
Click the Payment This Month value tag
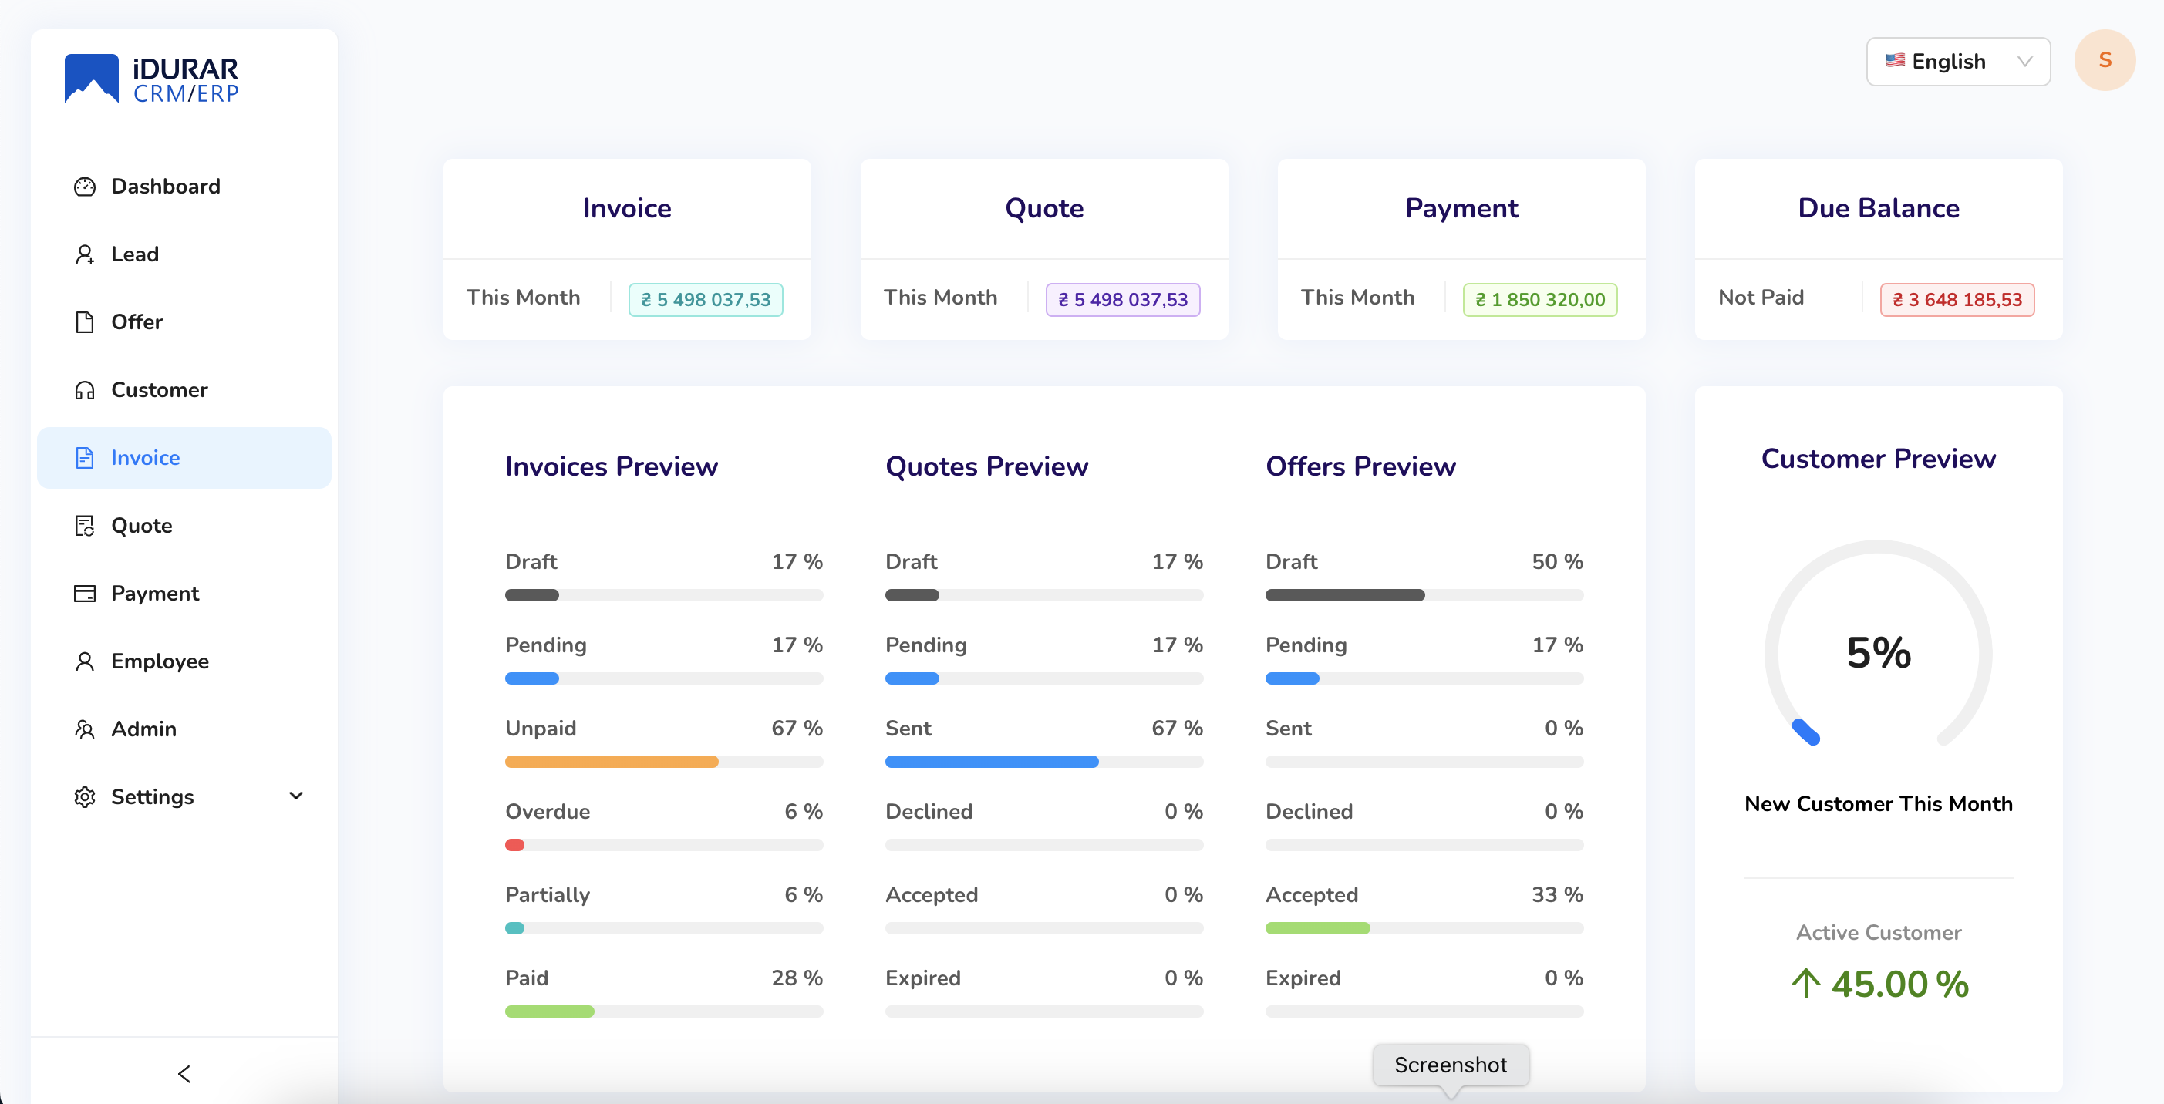[x=1539, y=299]
